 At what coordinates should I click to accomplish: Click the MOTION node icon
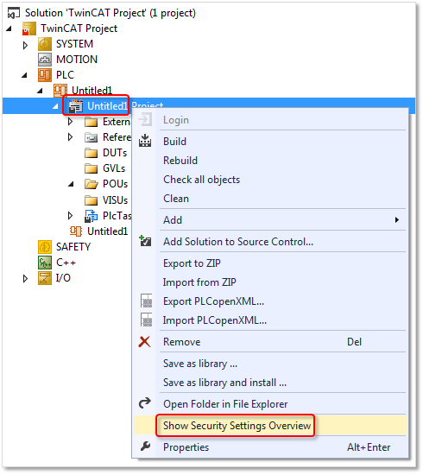click(x=45, y=60)
